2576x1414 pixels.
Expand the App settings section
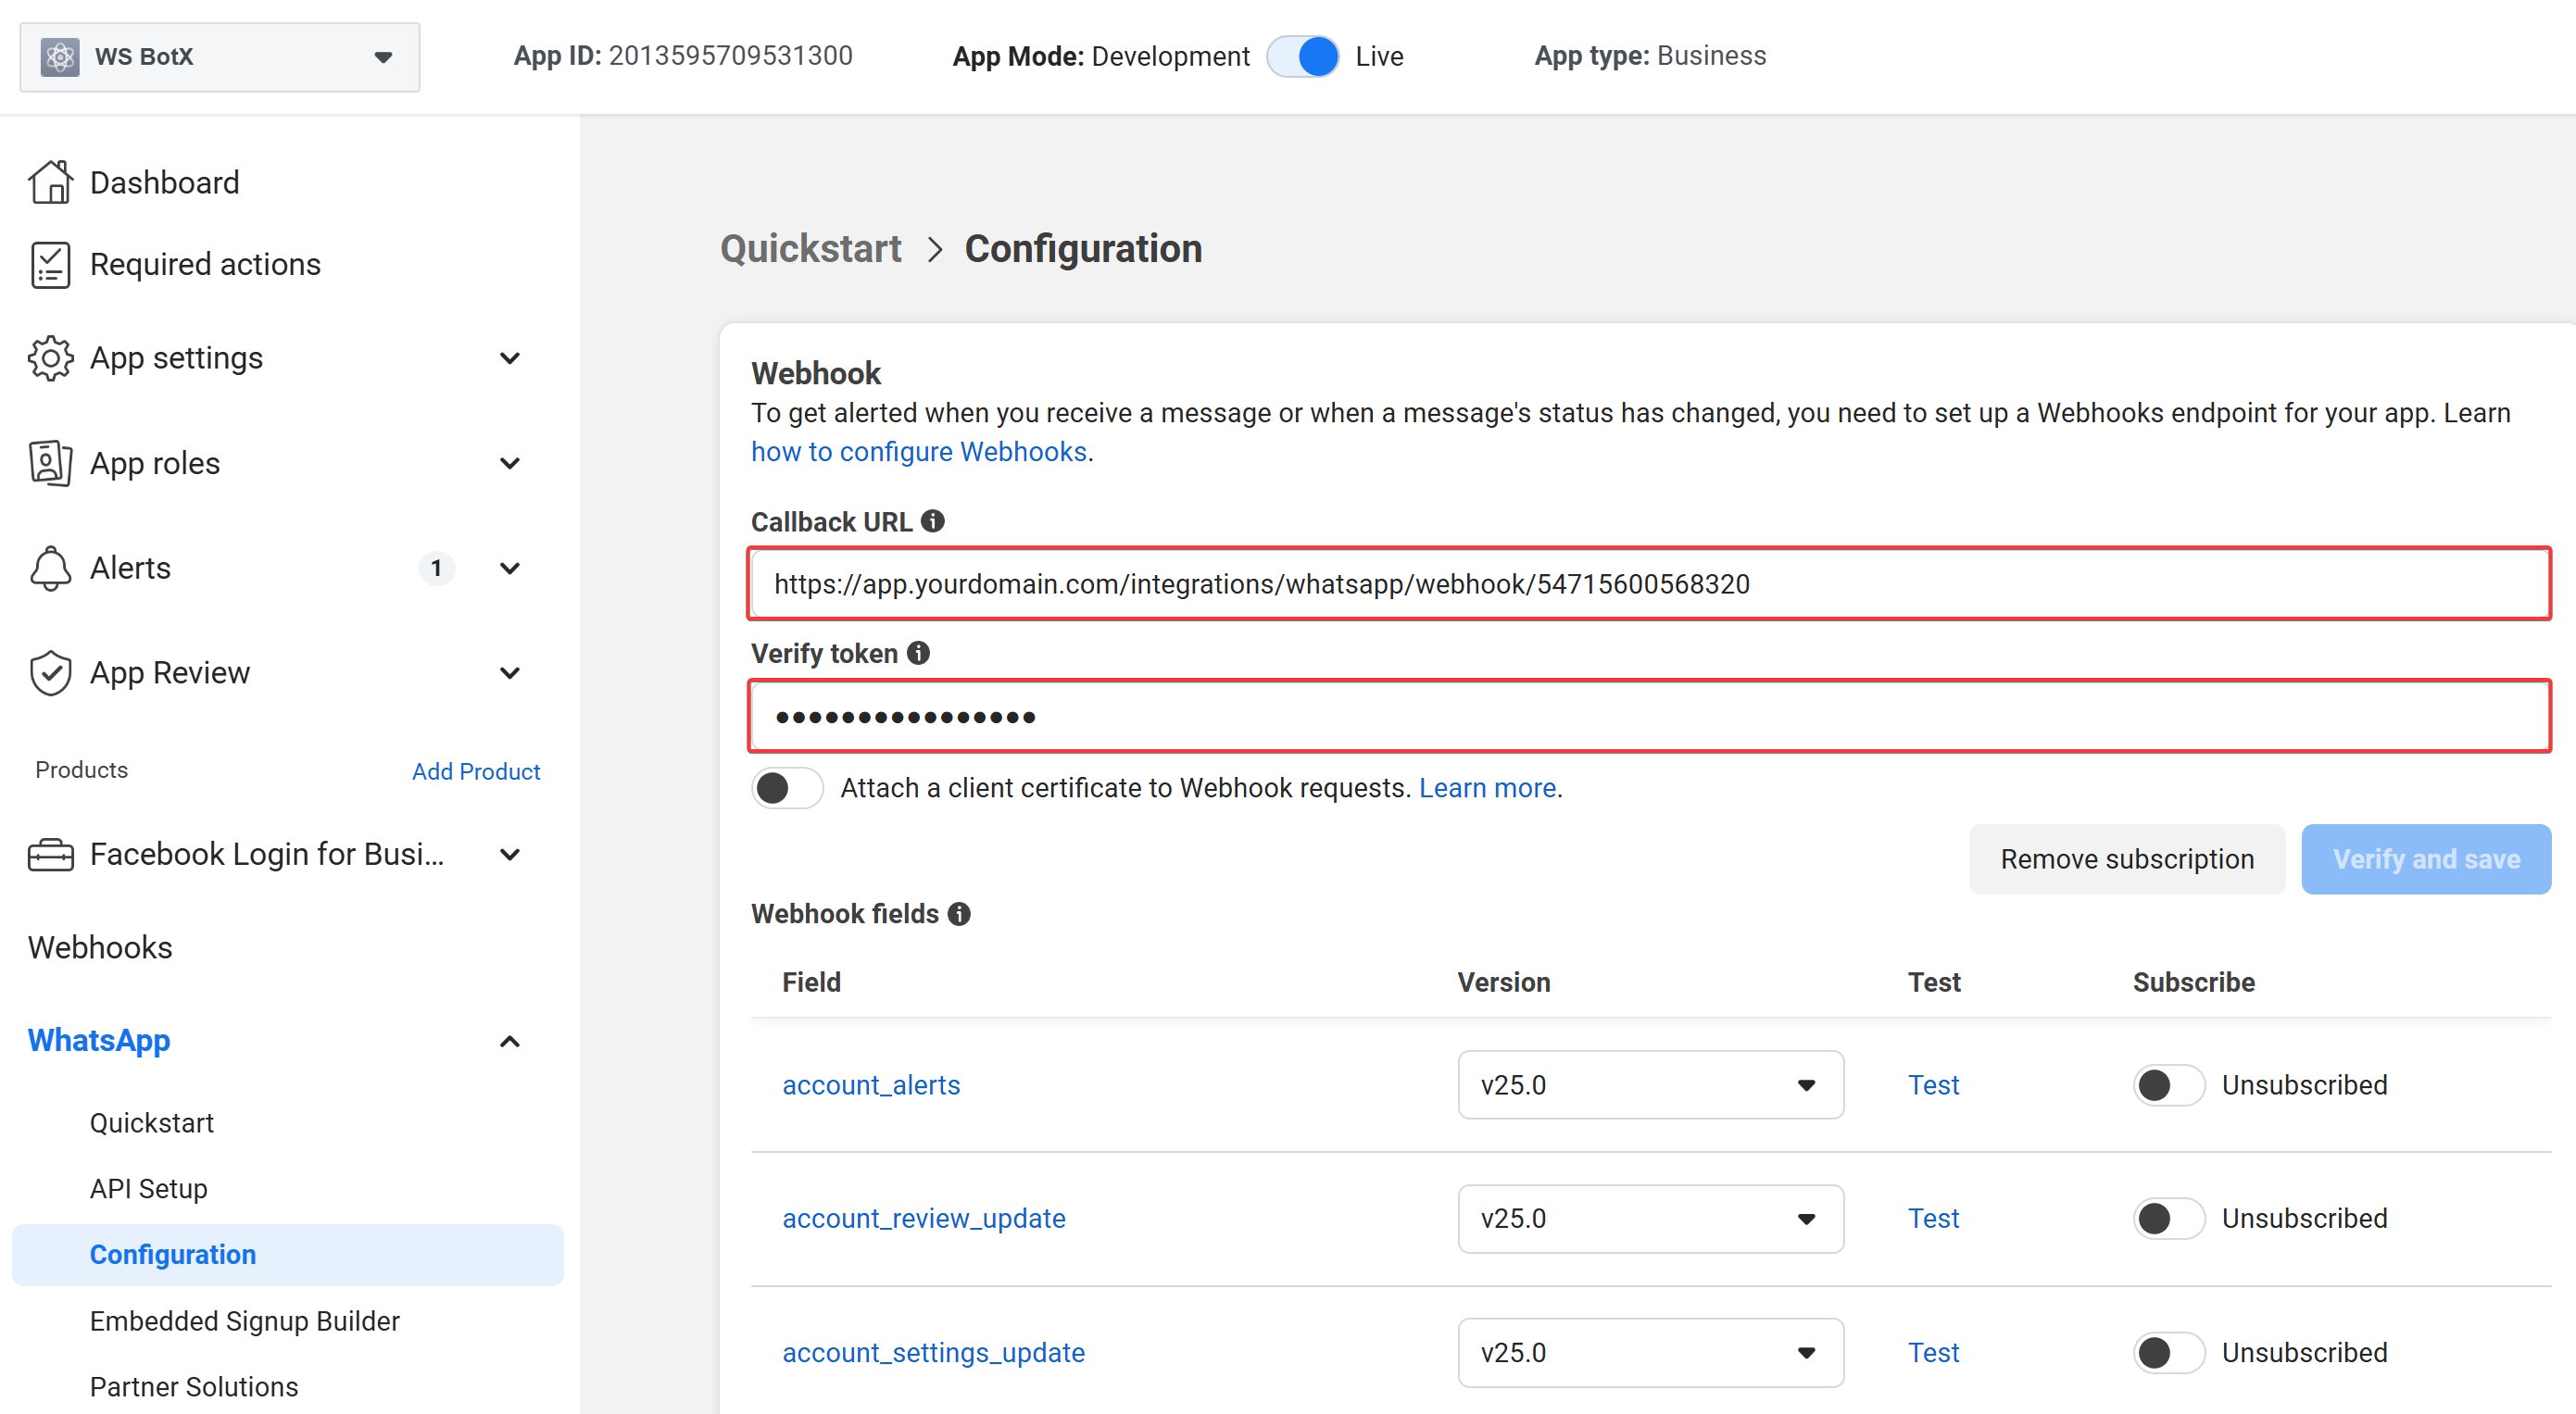point(510,358)
